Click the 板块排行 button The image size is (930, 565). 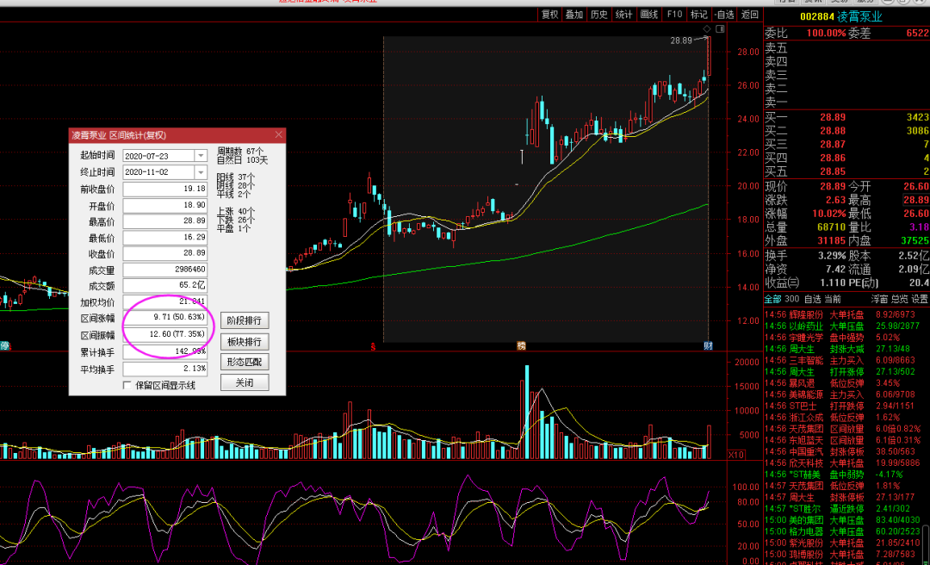pos(245,342)
